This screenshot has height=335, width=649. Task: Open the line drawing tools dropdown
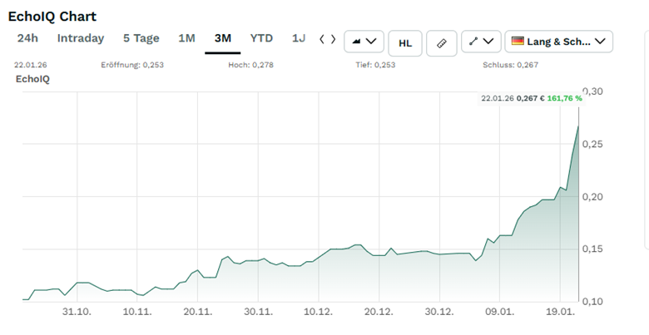[x=481, y=42]
